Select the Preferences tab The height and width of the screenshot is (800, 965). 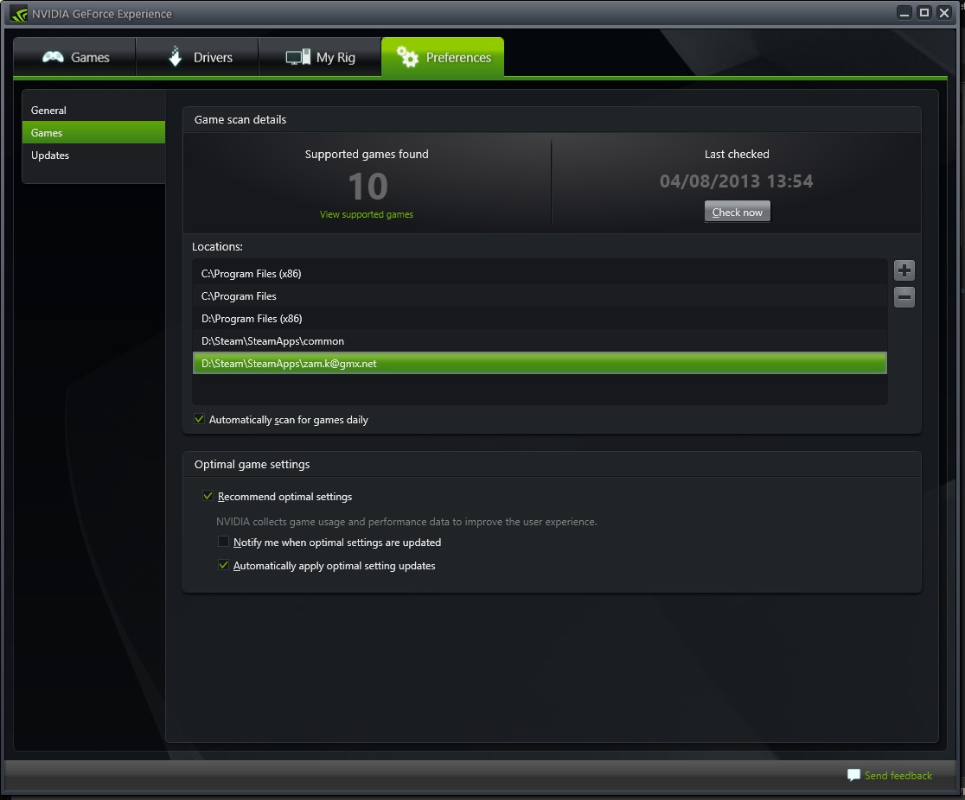[443, 57]
